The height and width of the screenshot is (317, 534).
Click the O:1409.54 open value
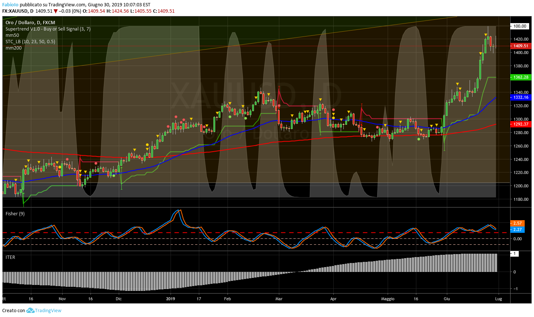tap(94, 11)
